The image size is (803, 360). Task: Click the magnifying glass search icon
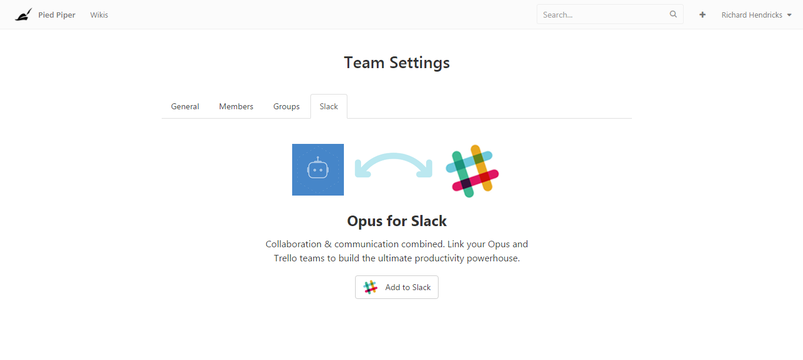(673, 15)
